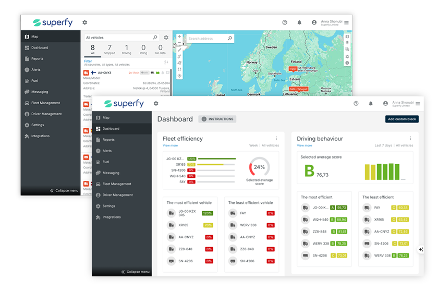Screen dimensions: 438x292
Task: Toggle map layers icon on map's right edge
Action: point(347,43)
